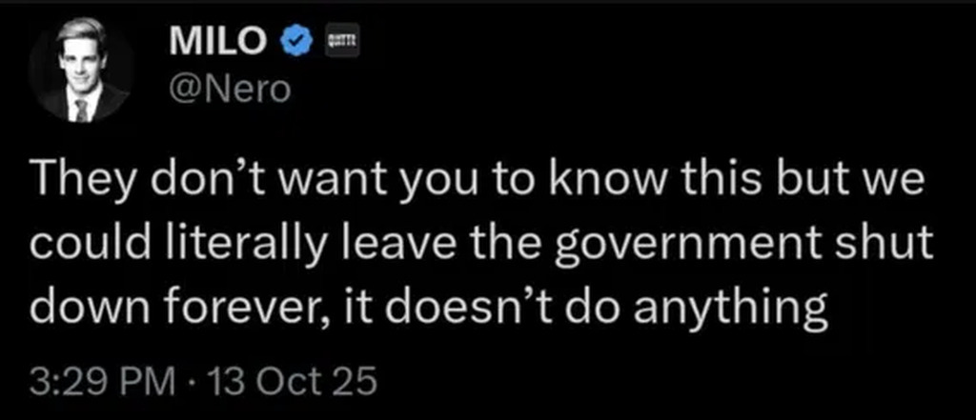Click the word "down" in the tweet
Viewport: 976px width, 420px height.
[80, 308]
